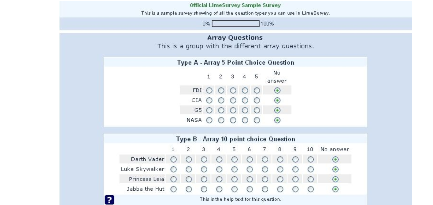Rate Jabba the Hut as 8

click(x=280, y=189)
